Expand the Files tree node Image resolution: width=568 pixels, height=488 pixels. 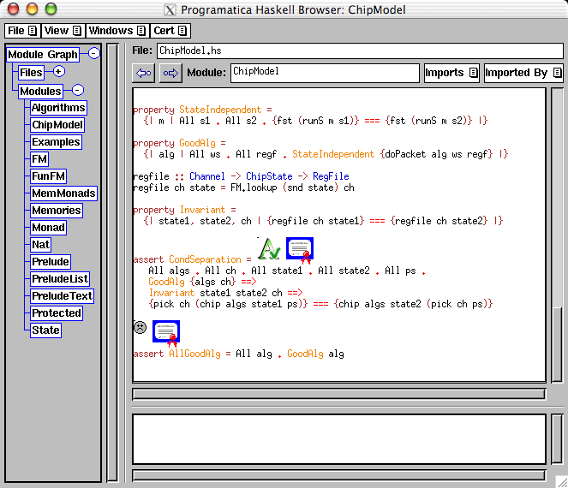pyautogui.click(x=59, y=73)
